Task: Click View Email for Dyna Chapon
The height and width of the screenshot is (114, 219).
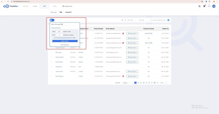Action: 132,76
